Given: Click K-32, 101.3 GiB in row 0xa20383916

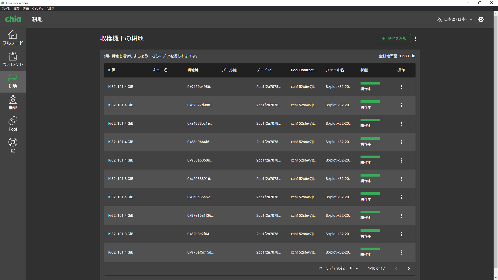Looking at the screenshot, I should (x=121, y=179).
